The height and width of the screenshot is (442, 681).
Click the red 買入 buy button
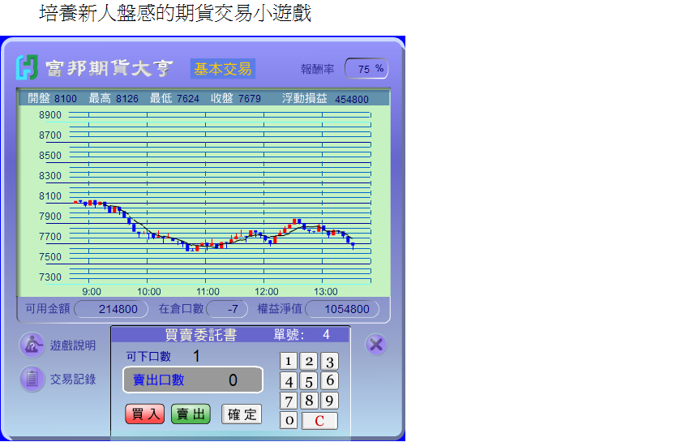[x=145, y=414]
